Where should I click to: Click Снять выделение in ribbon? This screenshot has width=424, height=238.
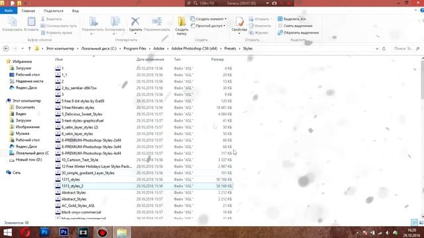click(x=295, y=26)
